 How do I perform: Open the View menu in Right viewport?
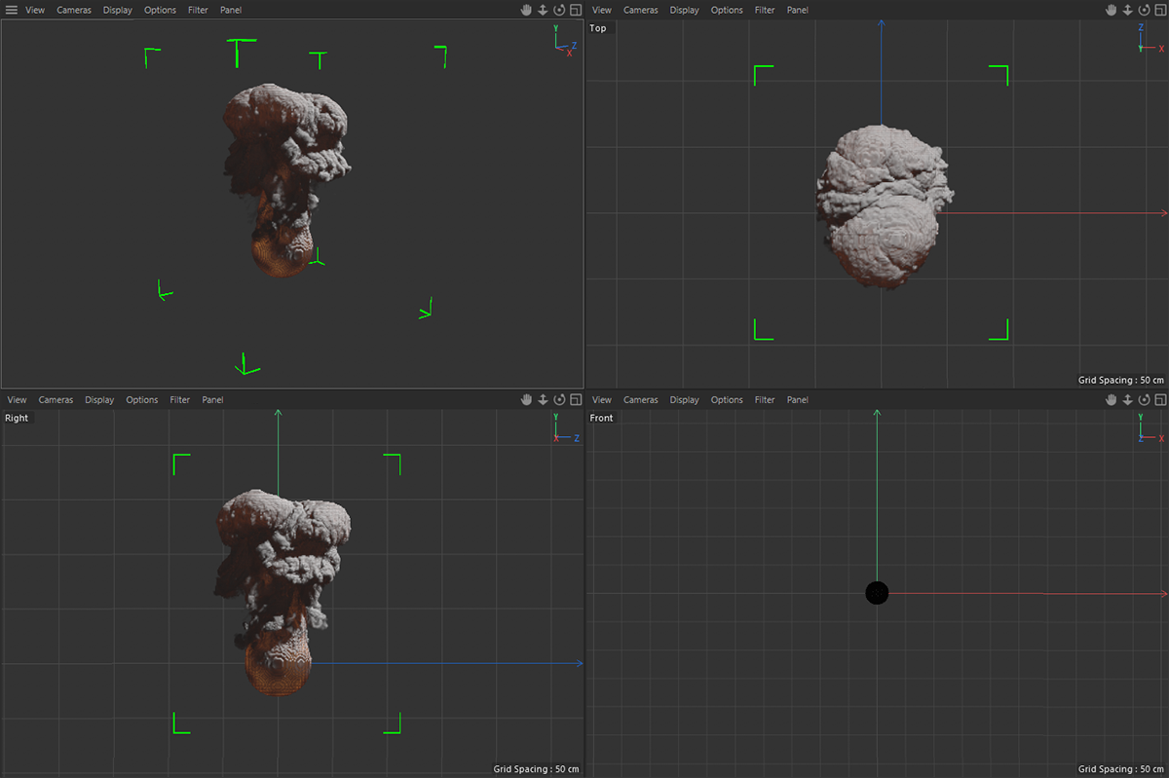(x=17, y=399)
